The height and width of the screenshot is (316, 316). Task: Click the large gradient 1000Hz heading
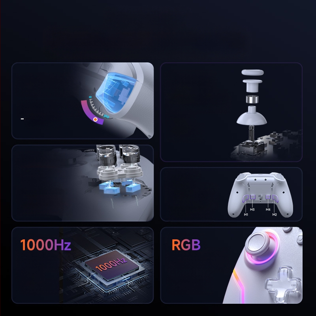click(45, 245)
